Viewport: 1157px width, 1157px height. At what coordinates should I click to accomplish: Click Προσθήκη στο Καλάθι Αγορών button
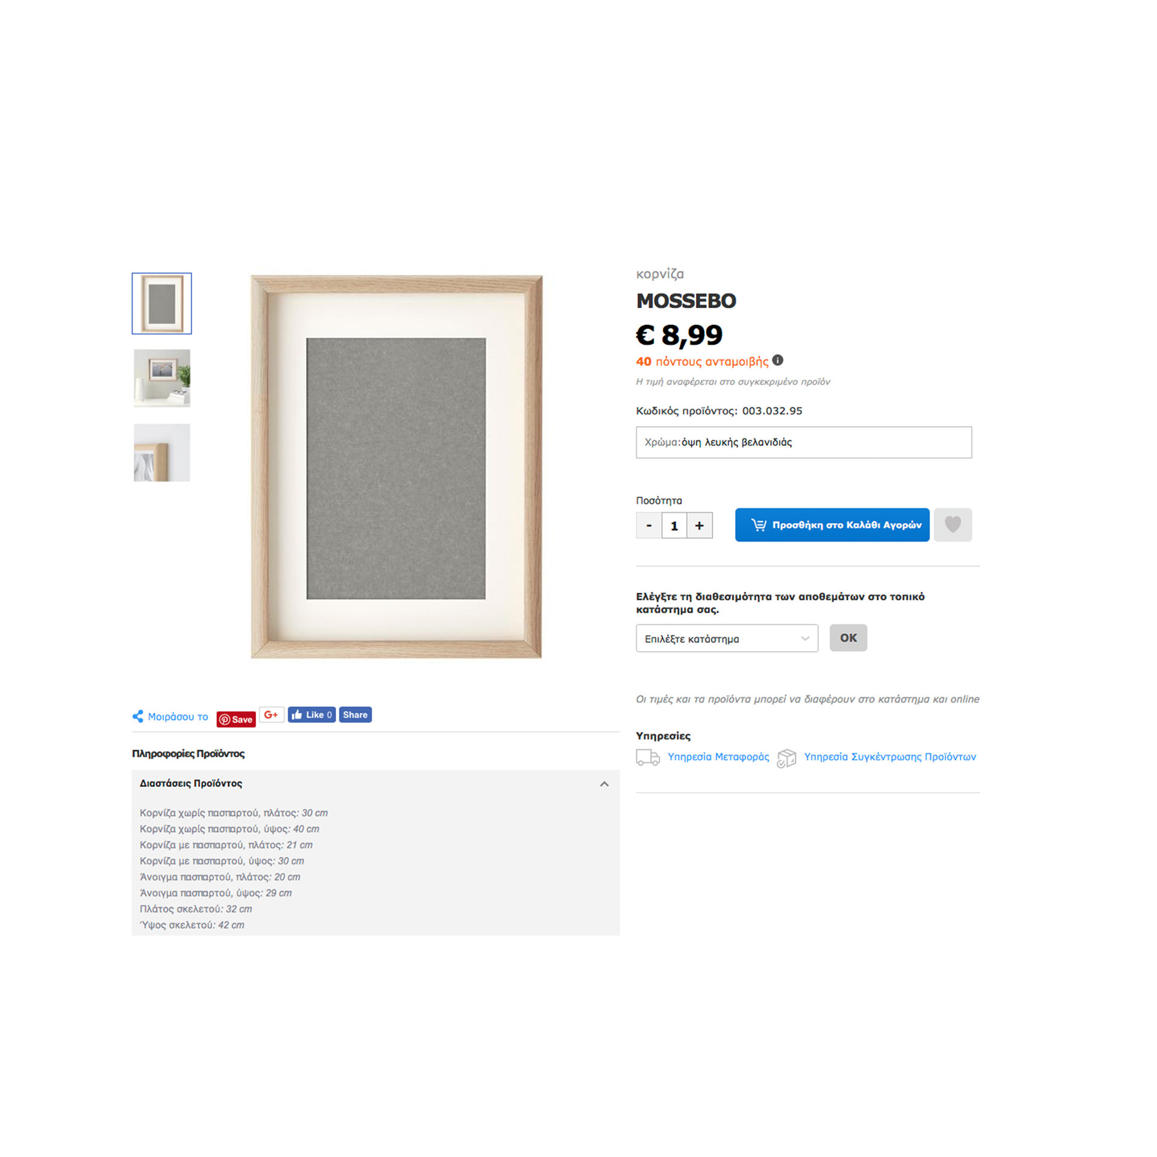[x=832, y=524]
